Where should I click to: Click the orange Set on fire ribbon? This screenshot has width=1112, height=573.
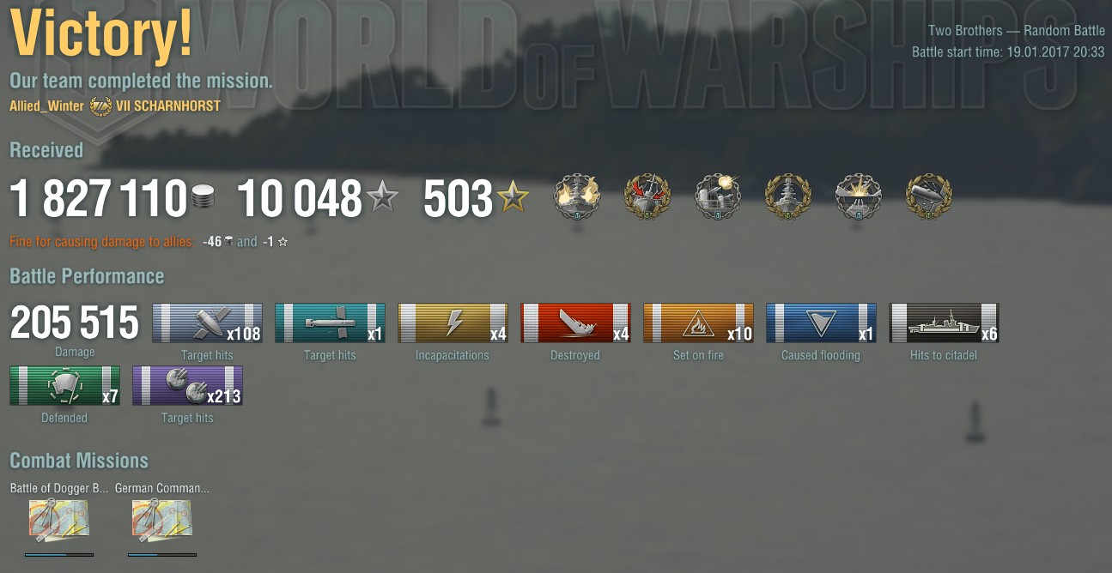click(x=698, y=323)
